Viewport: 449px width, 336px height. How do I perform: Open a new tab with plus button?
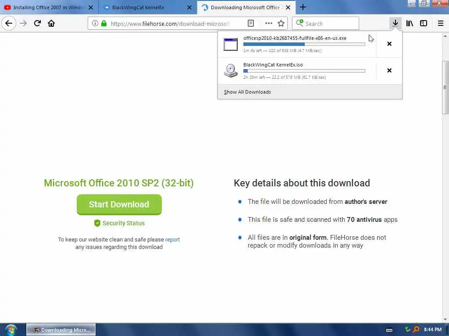[303, 7]
